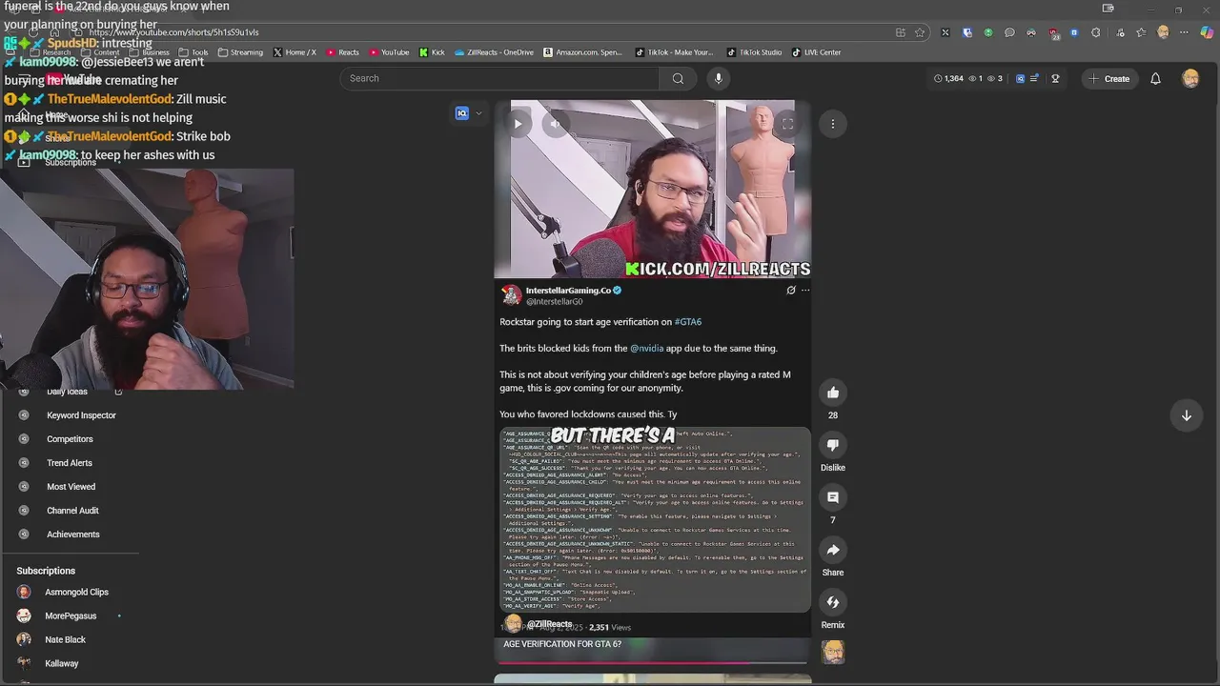Open browser profile avatar in toolbar
1220x686 pixels.
[x=1163, y=32]
